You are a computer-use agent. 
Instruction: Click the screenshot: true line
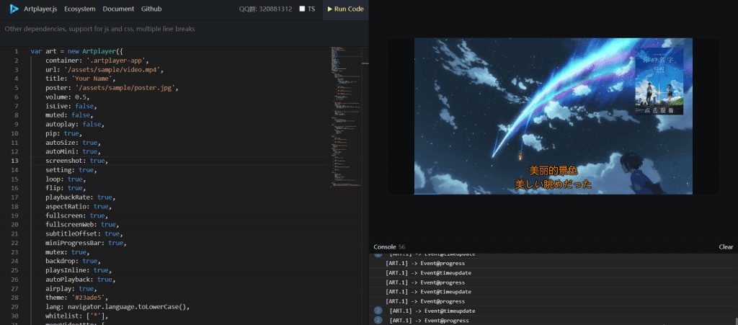coord(76,161)
